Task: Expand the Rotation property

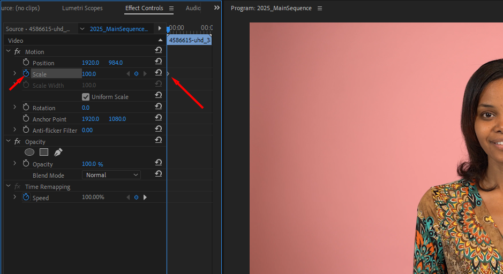Action: (x=14, y=107)
